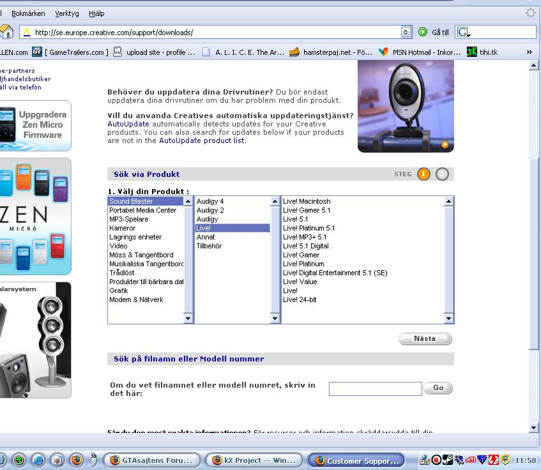The height and width of the screenshot is (470, 541).
Task: Click the ATI tray icon
Action: pos(471,460)
